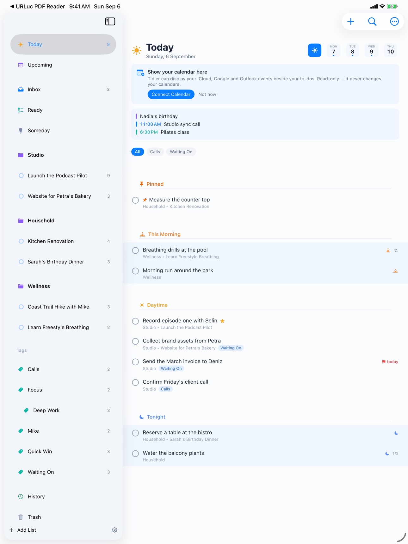Open the Ready list
The height and width of the screenshot is (544, 408).
pyautogui.click(x=63, y=110)
